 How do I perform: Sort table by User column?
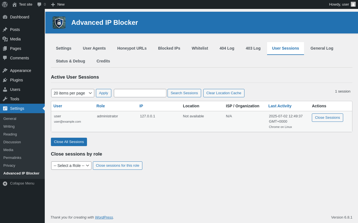[58, 106]
